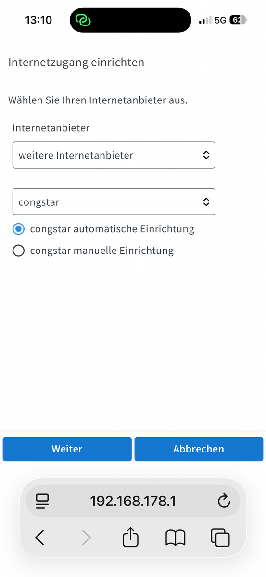The image size is (266, 577).
Task: Open the Share sheet icon
Action: [x=130, y=537]
